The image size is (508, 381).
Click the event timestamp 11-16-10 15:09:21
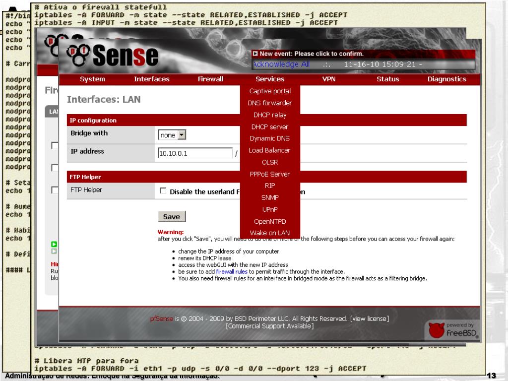coord(380,64)
